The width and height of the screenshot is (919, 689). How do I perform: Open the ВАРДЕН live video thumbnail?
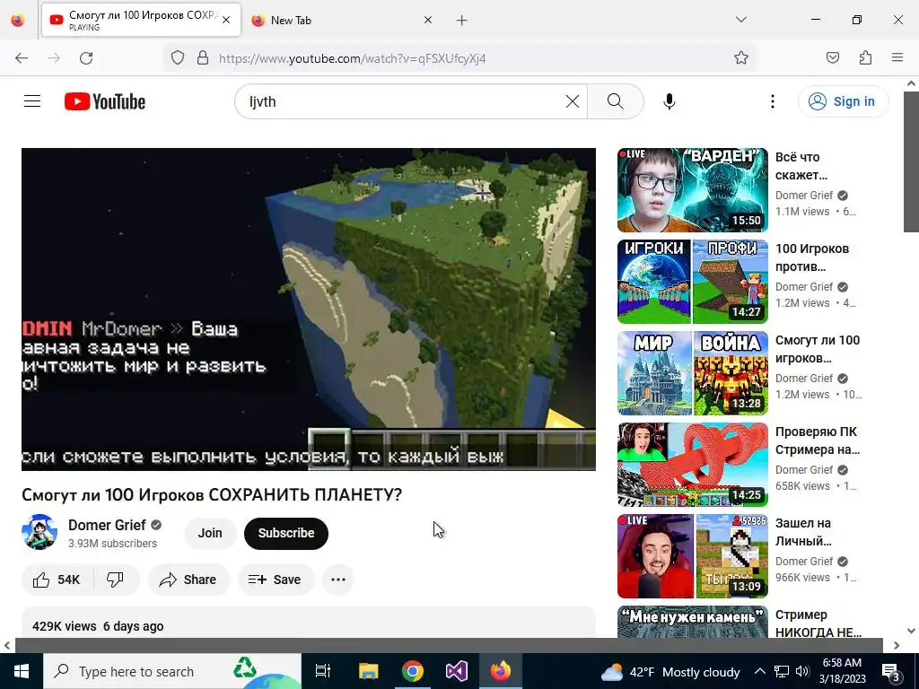(x=692, y=190)
